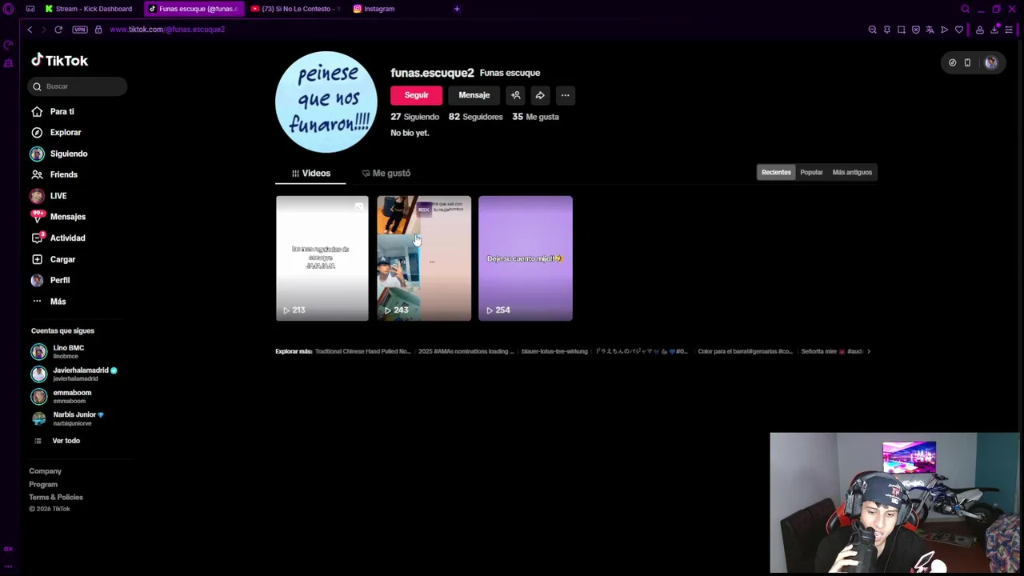Click the add-friend icon next to Mensaje

click(516, 95)
